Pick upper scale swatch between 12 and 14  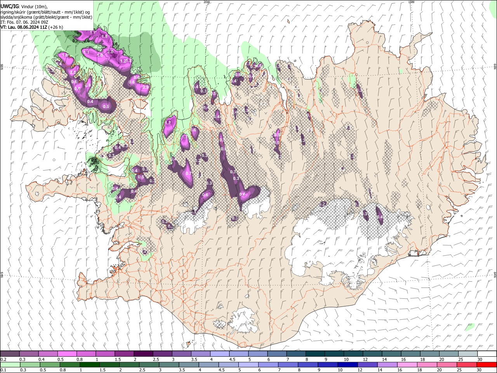point(372,354)
